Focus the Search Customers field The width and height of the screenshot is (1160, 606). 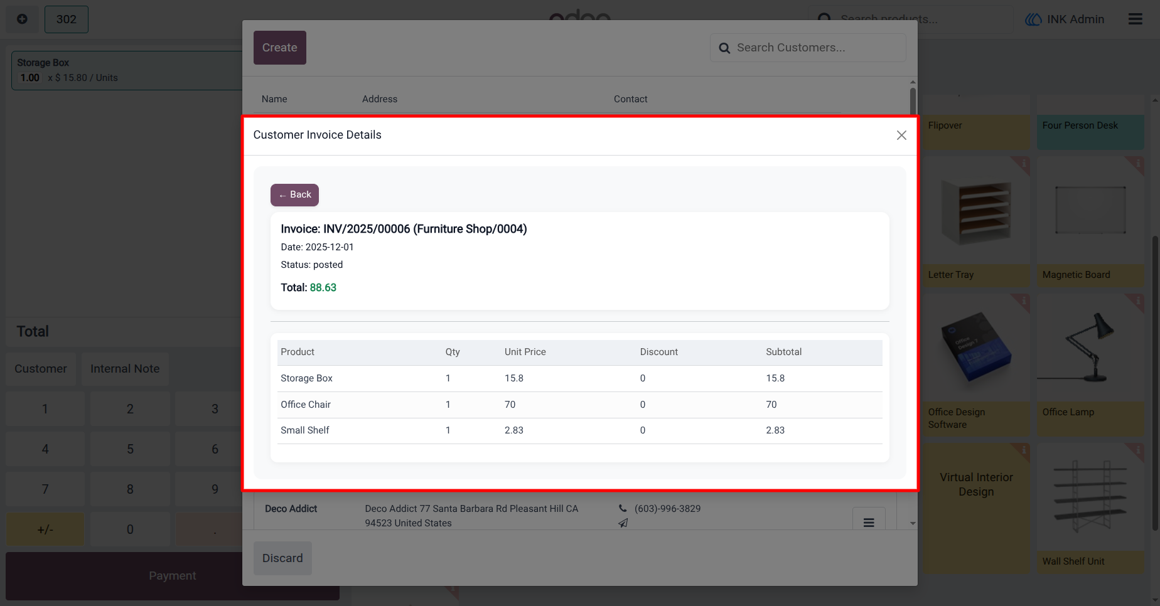click(808, 48)
